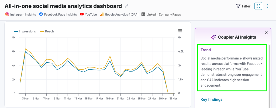Open the three-dot more options menu
The width and height of the screenshot is (276, 108).
pyautogui.click(x=268, y=6)
